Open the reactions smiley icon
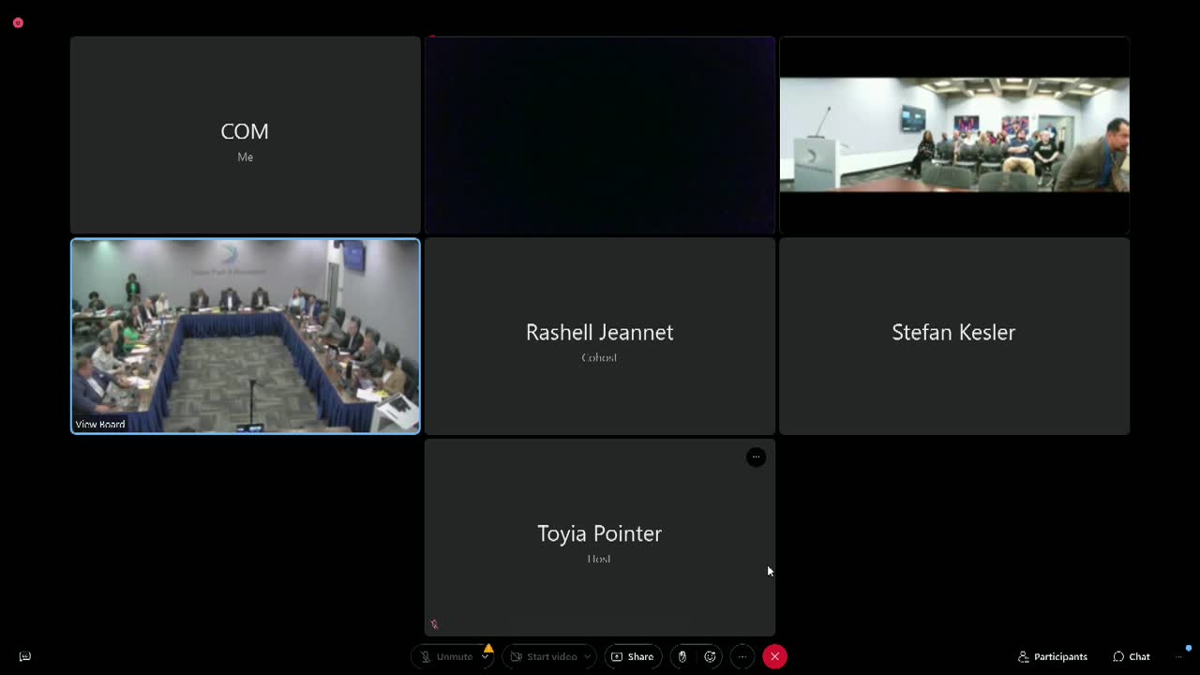The width and height of the screenshot is (1200, 675). 711,656
